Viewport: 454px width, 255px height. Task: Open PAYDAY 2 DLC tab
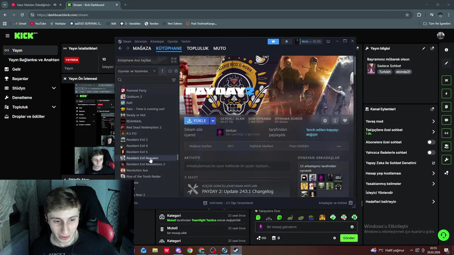(x=231, y=146)
